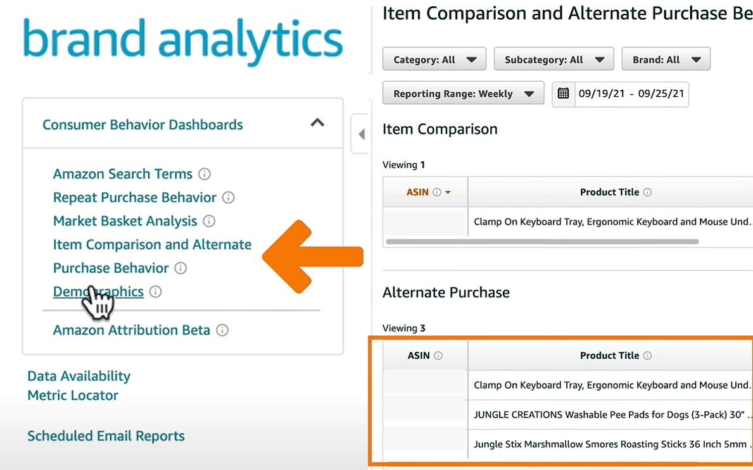Click info icon in Item Comparison ASIN header

tap(437, 192)
